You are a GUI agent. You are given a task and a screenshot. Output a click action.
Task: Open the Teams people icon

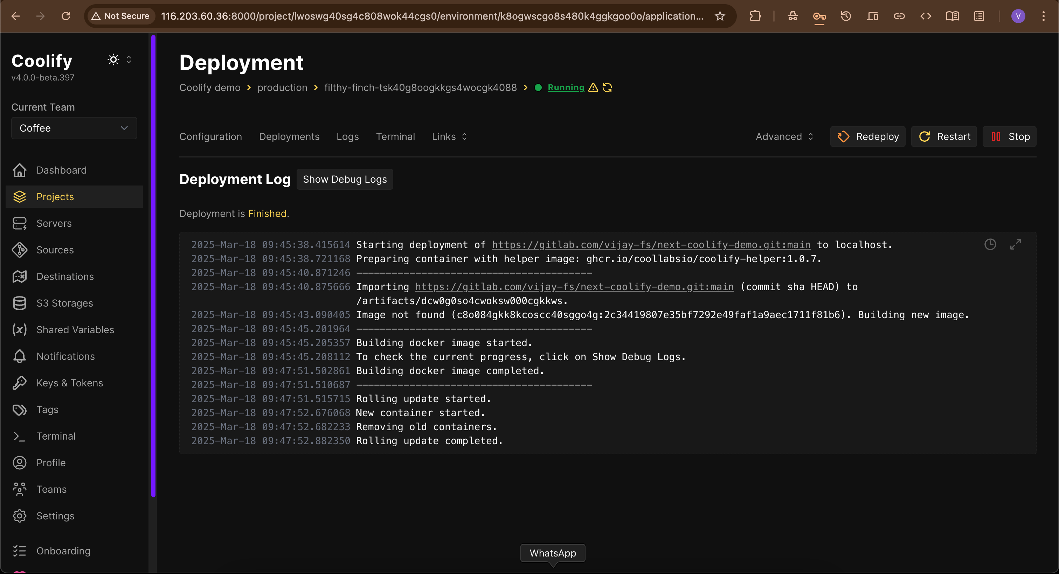tap(19, 489)
